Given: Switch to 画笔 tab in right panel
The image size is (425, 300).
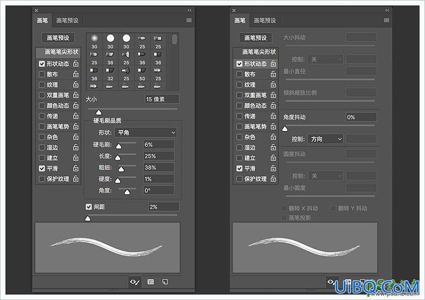Looking at the screenshot, I should [240, 20].
